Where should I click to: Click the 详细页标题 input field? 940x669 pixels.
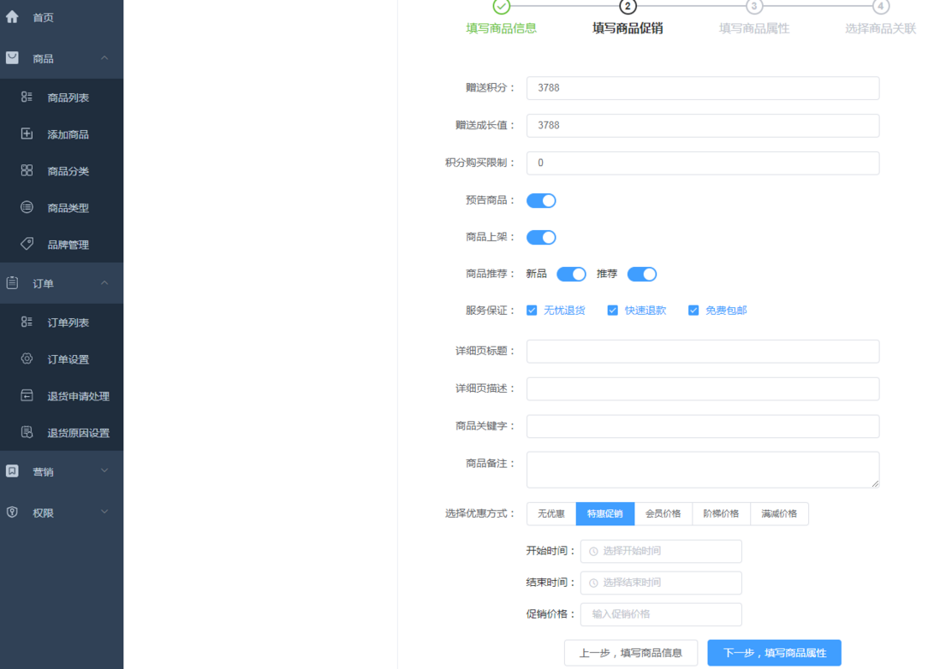click(703, 352)
